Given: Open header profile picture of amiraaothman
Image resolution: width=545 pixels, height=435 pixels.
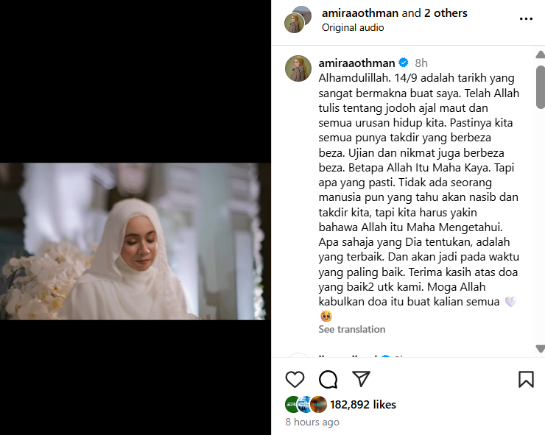Looking at the screenshot, I should coord(294,24).
